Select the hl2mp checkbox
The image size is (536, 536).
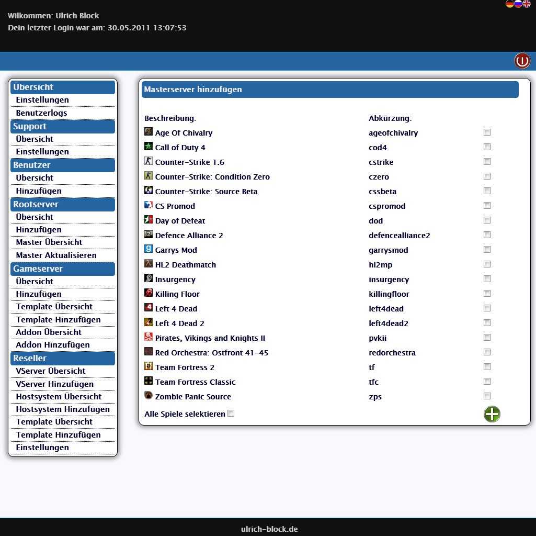[x=487, y=264]
